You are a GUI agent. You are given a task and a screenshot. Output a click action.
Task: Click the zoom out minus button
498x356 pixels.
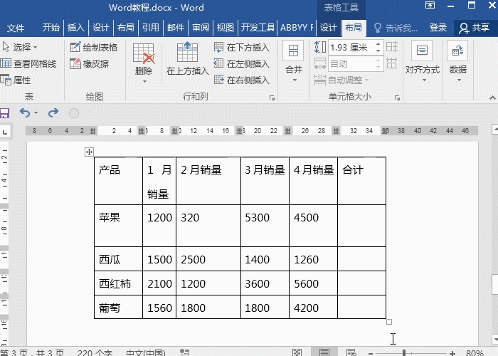tap(371, 353)
